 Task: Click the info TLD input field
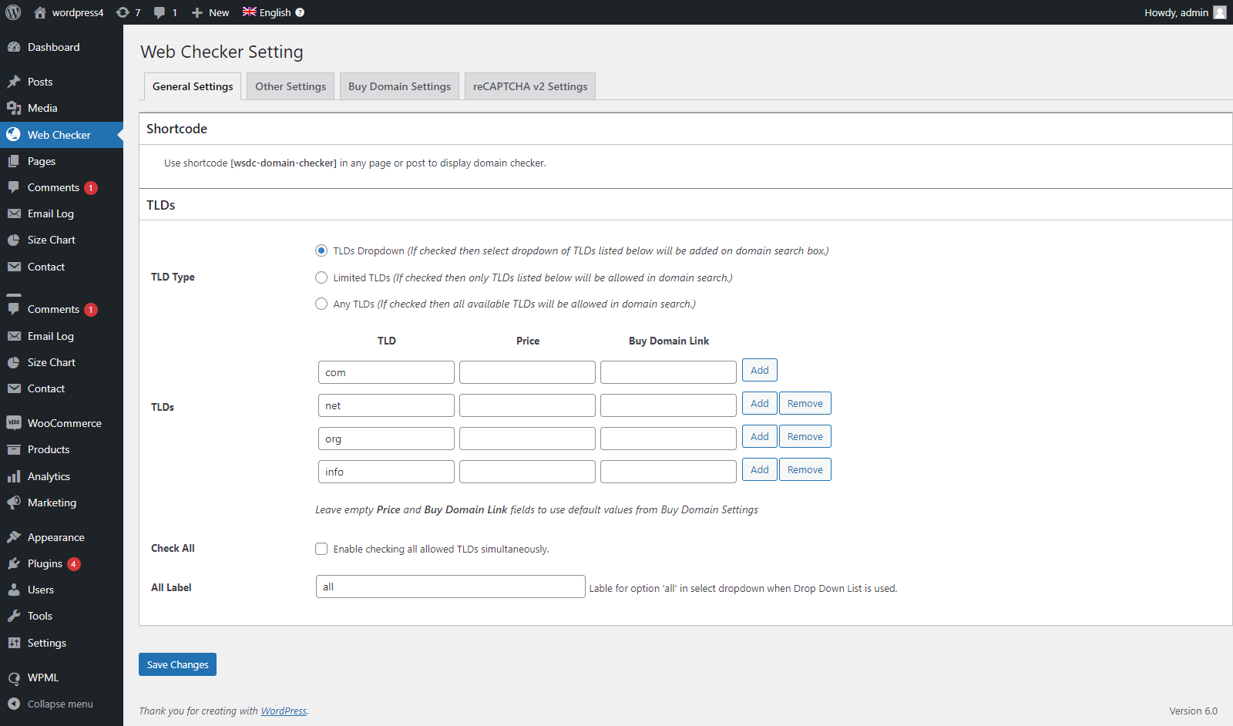pos(386,472)
